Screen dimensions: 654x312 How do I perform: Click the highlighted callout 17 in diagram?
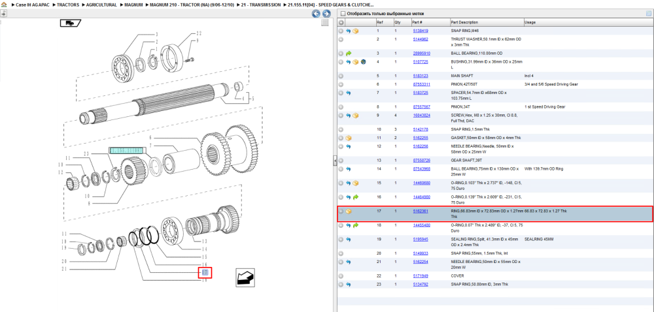point(205,272)
